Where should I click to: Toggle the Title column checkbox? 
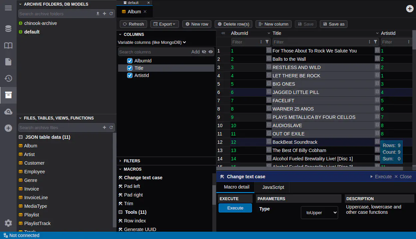click(130, 68)
